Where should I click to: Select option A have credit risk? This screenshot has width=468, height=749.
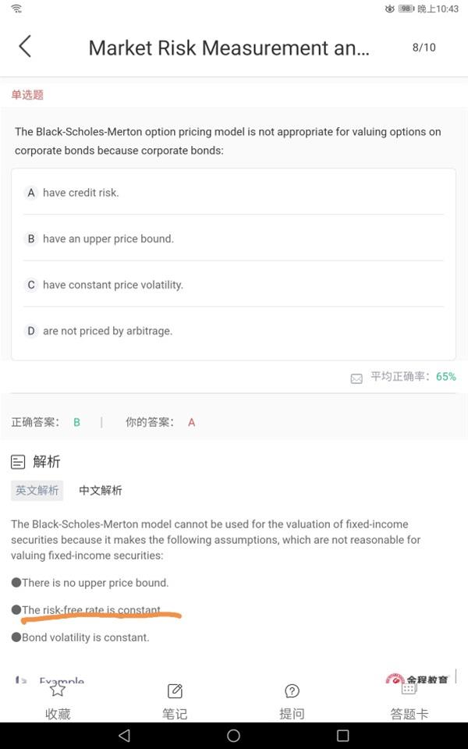click(233, 193)
